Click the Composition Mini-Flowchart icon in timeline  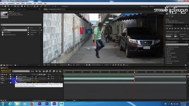point(32,71)
